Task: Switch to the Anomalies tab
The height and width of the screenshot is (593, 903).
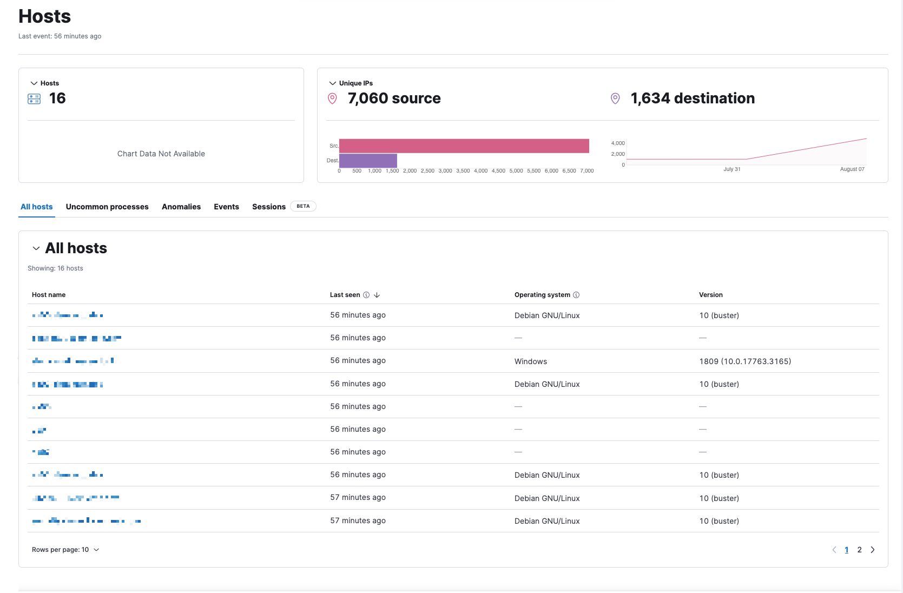Action: (x=181, y=206)
